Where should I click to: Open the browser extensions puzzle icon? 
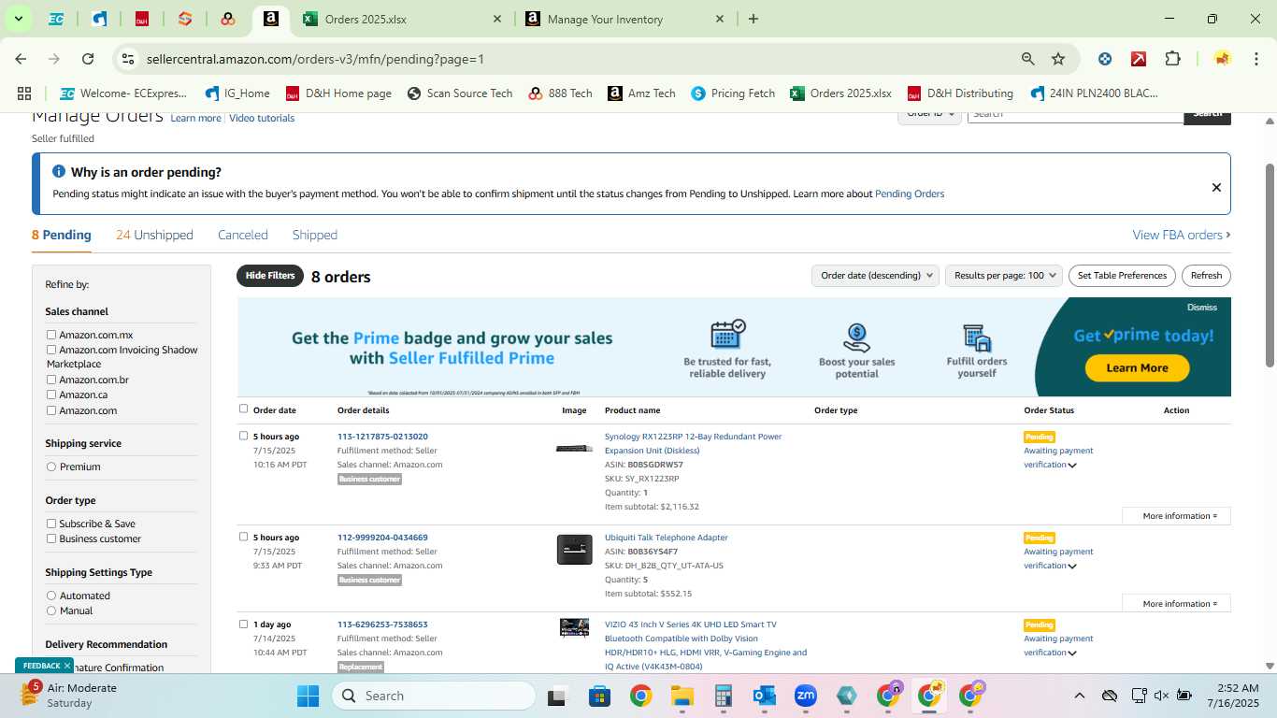pyautogui.click(x=1172, y=59)
